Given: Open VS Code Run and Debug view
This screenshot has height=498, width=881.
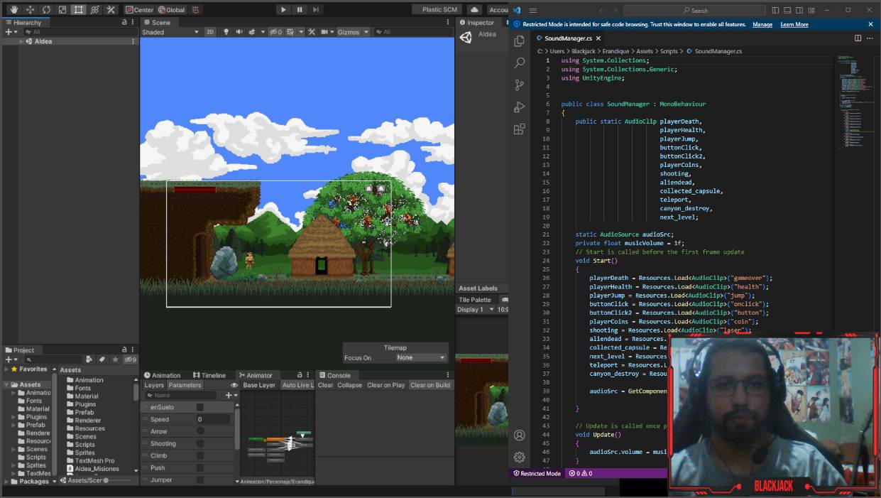Looking at the screenshot, I should tap(519, 107).
